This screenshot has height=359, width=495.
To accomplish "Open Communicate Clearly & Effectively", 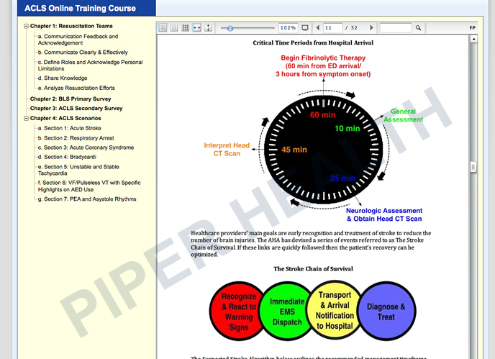I will 83,53.
